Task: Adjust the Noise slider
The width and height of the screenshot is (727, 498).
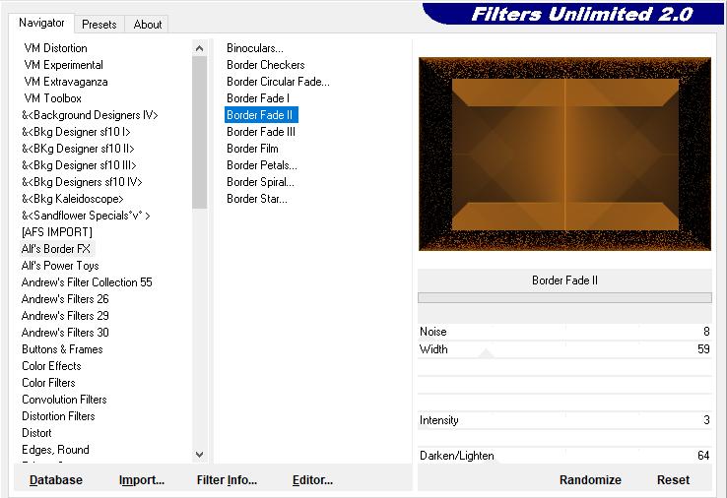Action: pyautogui.click(x=564, y=332)
